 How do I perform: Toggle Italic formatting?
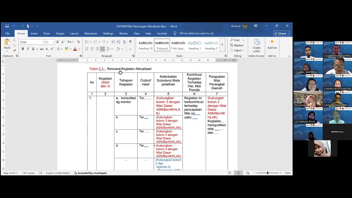(28, 49)
